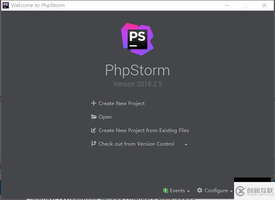This screenshot has height=200, width=275.
Task: Open the Events label
Action: pos(177,191)
